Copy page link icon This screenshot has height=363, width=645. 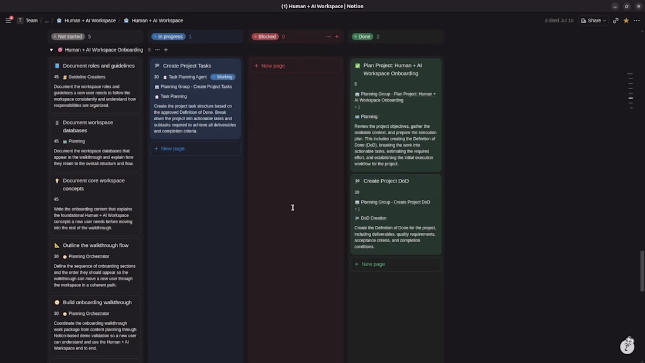(x=615, y=21)
